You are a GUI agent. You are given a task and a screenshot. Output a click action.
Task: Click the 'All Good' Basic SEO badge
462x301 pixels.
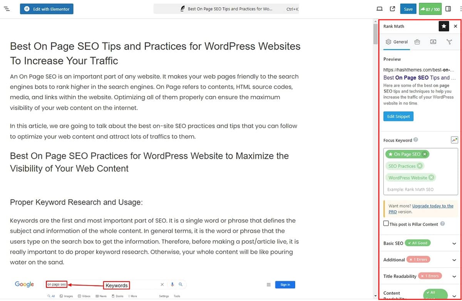point(418,243)
